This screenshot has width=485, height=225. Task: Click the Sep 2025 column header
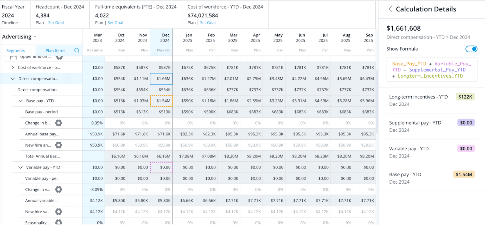(x=365, y=42)
